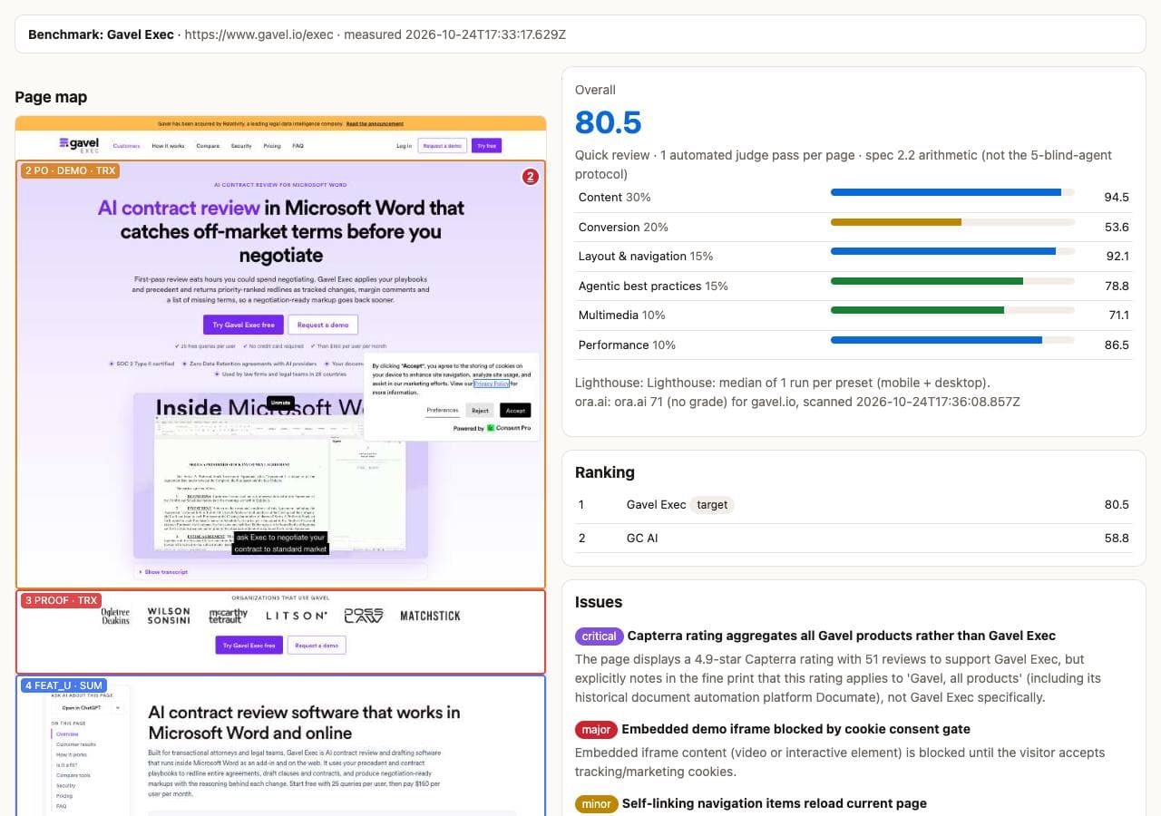Image resolution: width=1161 pixels, height=816 pixels.
Task: Click the red major severity badge
Action: coord(596,729)
